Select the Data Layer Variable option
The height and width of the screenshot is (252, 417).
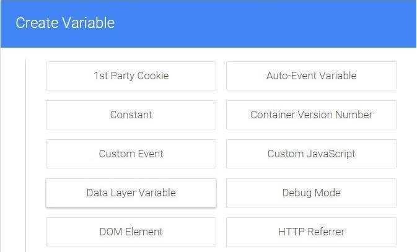coord(131,193)
